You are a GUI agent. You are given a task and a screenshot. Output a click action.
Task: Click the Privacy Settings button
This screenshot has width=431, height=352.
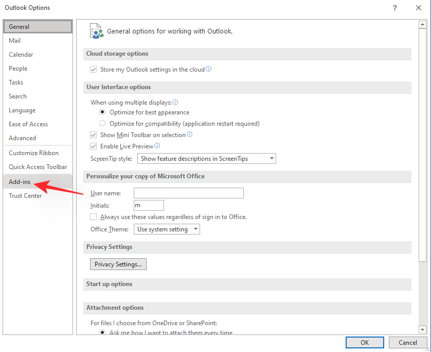click(118, 264)
